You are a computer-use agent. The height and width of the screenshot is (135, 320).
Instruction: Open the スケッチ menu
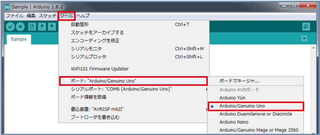[47, 16]
